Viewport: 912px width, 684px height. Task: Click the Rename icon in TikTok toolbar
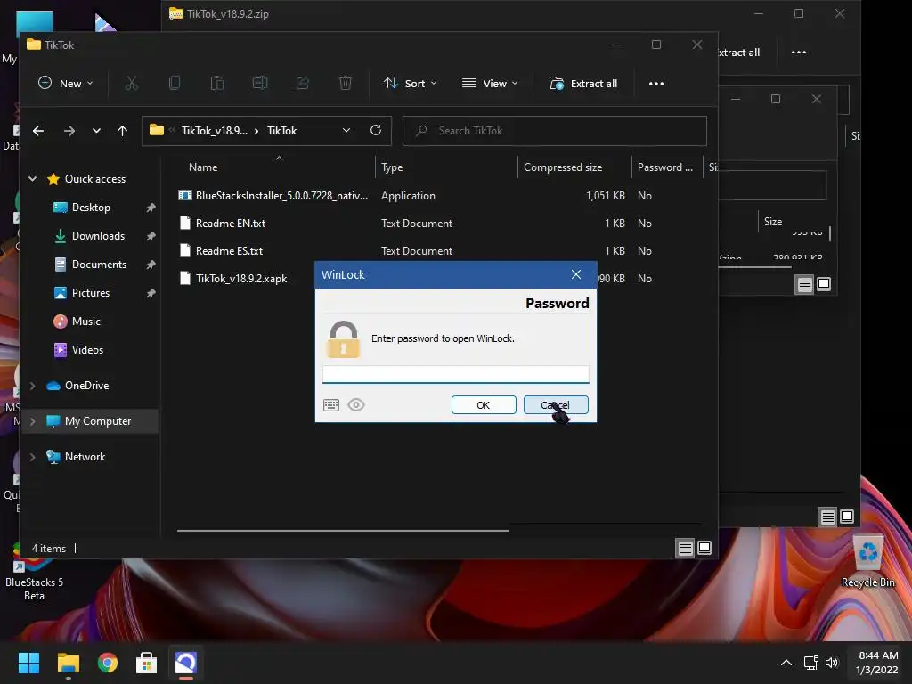(x=260, y=83)
